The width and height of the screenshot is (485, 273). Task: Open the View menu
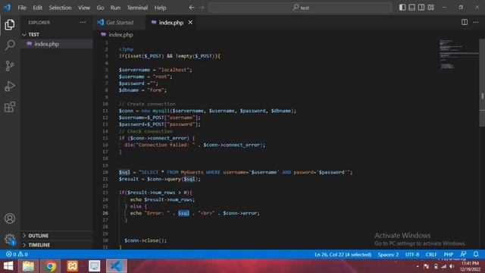pos(84,8)
